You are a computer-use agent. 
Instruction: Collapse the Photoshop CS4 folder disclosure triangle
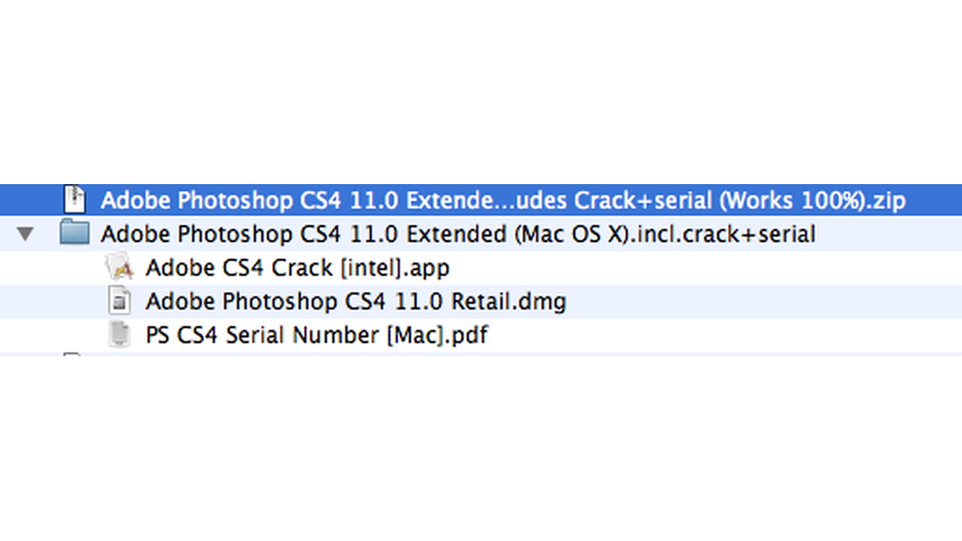click(26, 234)
